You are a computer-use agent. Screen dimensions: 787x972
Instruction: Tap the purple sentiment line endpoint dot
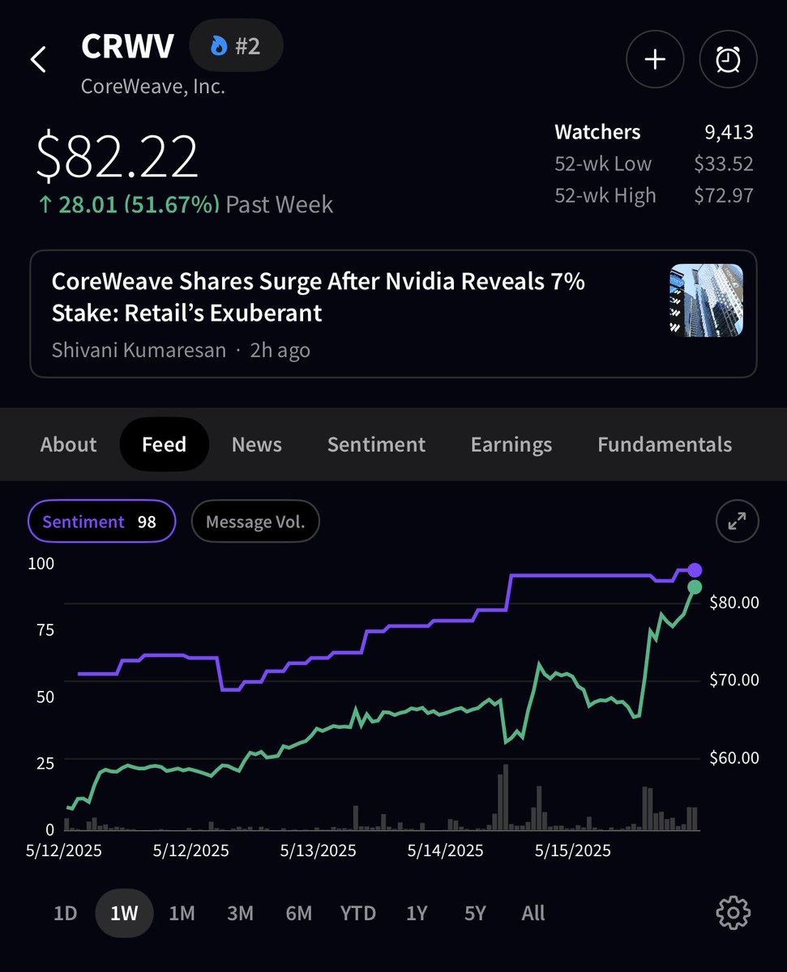(x=695, y=570)
